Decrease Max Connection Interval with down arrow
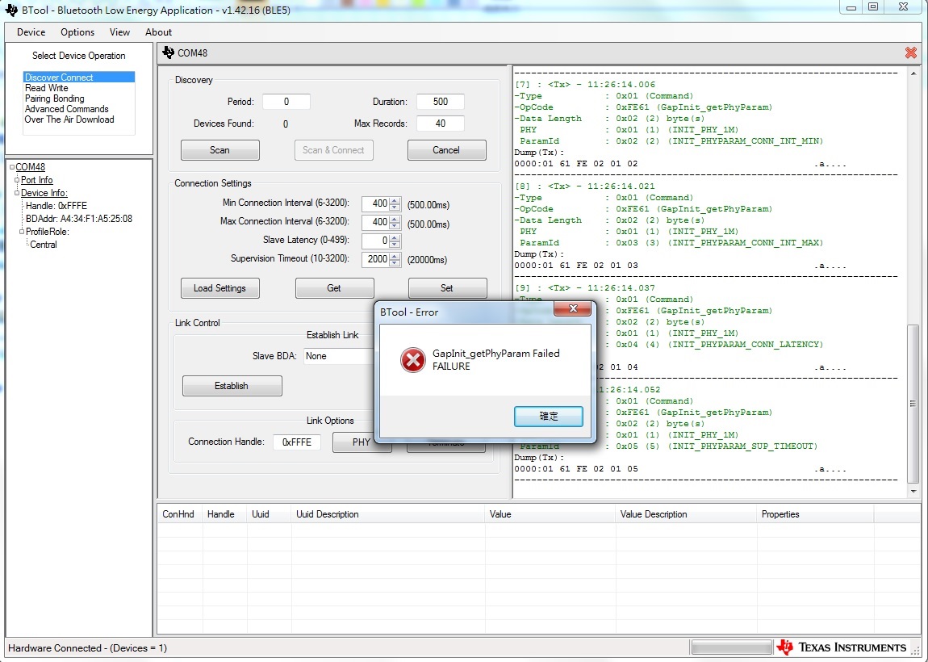Screen dimensions: 928x662 [395, 226]
